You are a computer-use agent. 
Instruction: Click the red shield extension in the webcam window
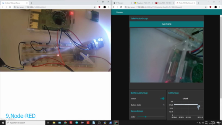pos(100,7)
